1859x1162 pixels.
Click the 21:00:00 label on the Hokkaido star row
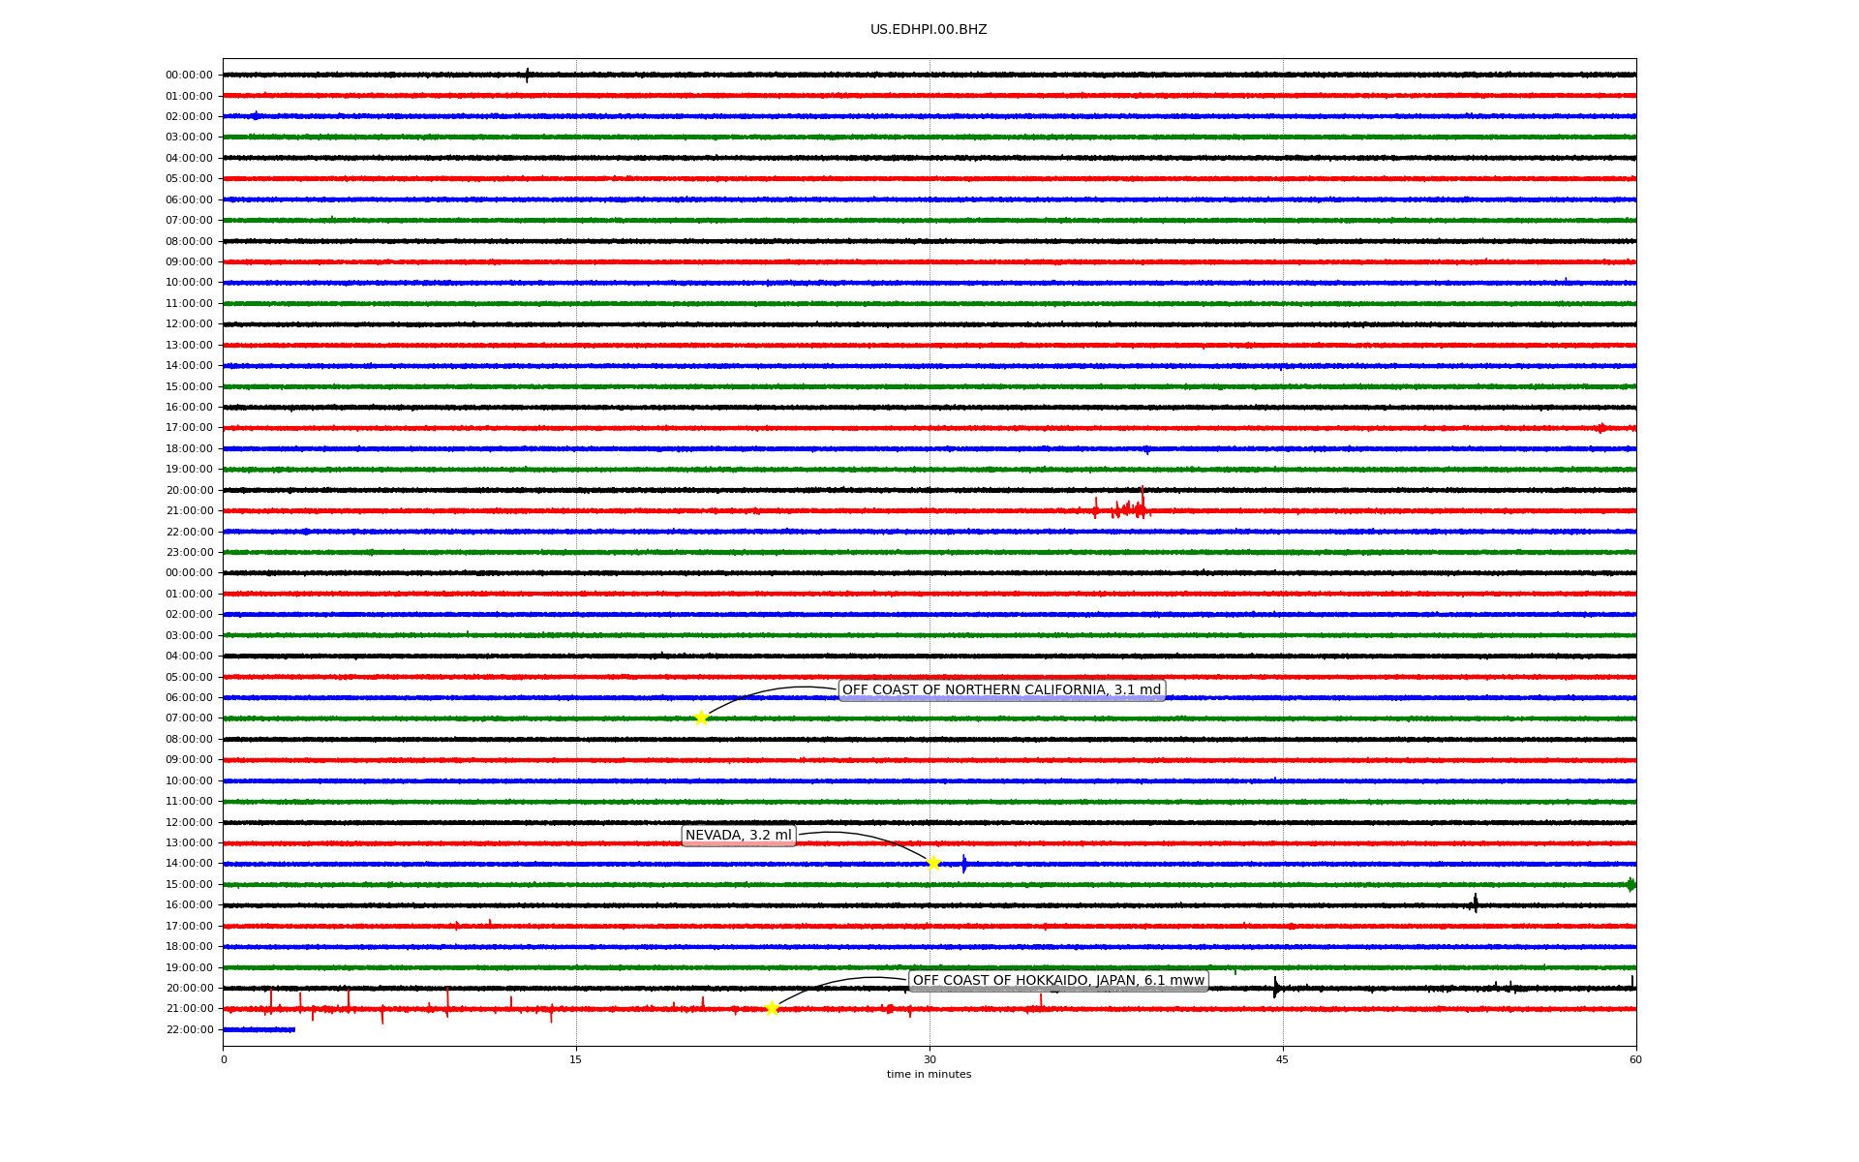click(x=189, y=1008)
